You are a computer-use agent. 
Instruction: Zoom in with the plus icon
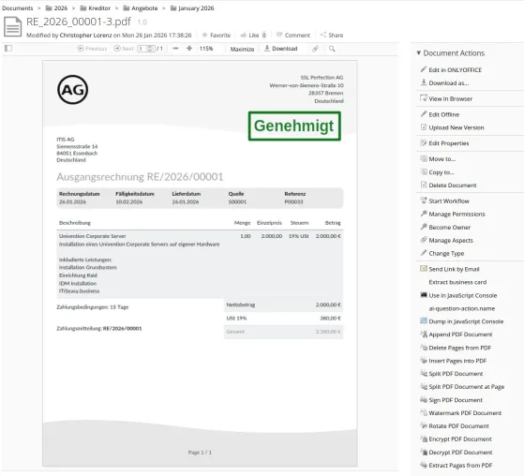[x=189, y=49]
